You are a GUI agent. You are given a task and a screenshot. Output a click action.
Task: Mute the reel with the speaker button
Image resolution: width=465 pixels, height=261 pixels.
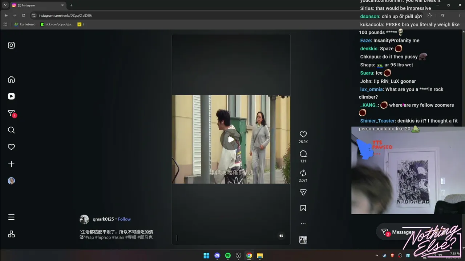click(x=281, y=236)
